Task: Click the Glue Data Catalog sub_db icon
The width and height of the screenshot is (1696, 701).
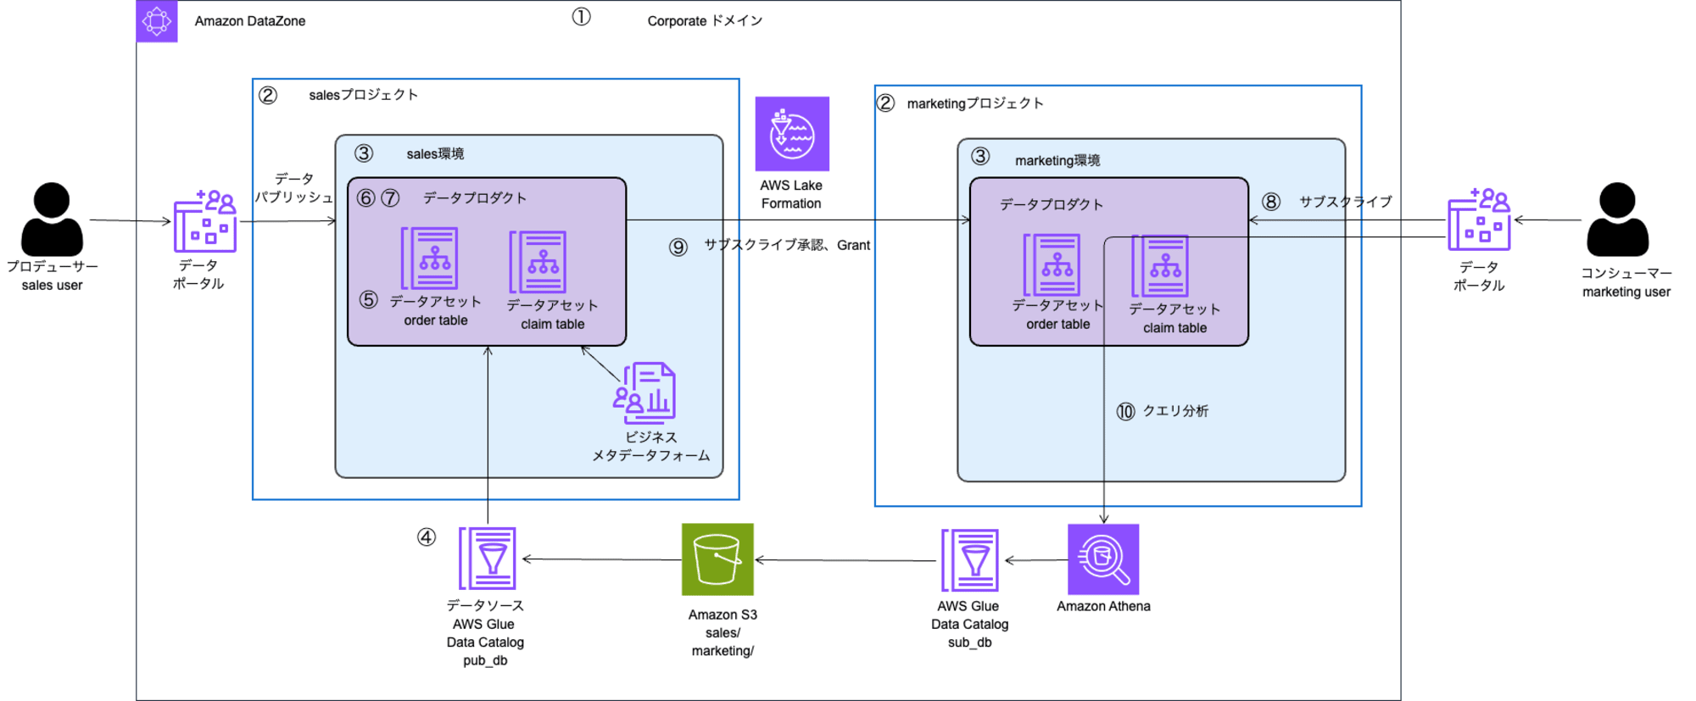Action: pyautogui.click(x=970, y=560)
